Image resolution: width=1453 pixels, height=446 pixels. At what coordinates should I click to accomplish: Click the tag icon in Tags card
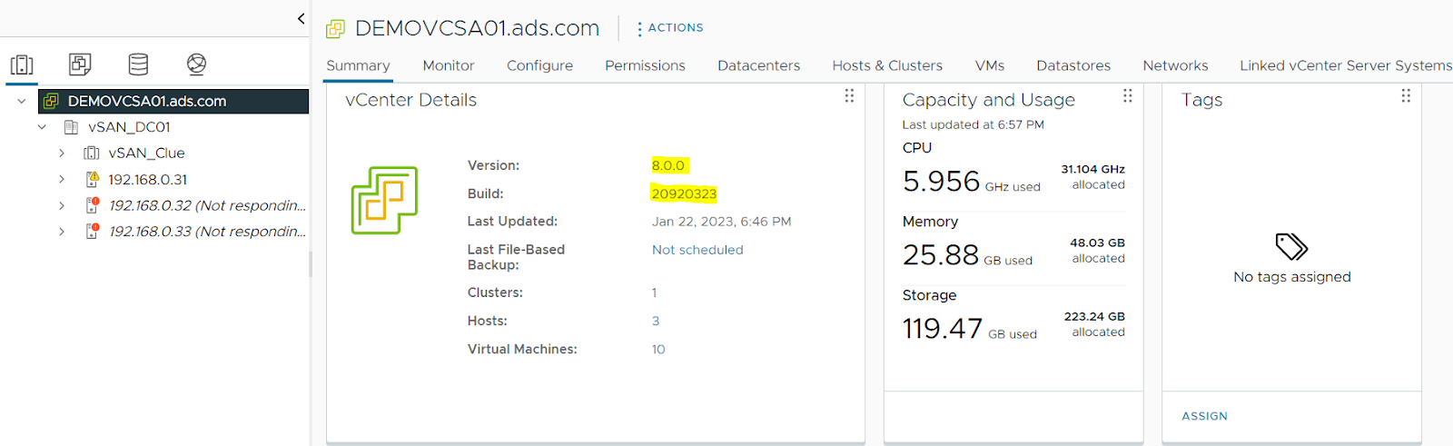(1291, 246)
